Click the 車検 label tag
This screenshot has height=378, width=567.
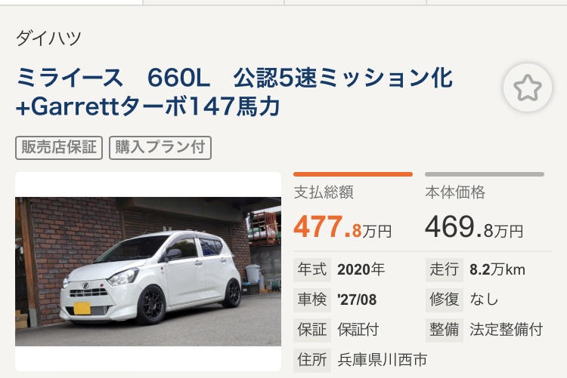point(312,300)
